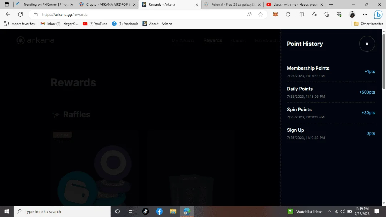The image size is (386, 217).
Task: Select the Membership Points entry
Action: pyautogui.click(x=331, y=71)
